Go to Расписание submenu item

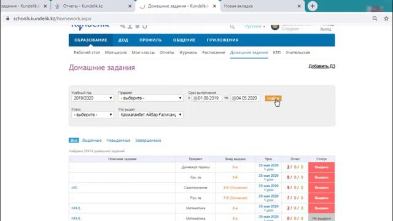pyautogui.click(x=214, y=52)
